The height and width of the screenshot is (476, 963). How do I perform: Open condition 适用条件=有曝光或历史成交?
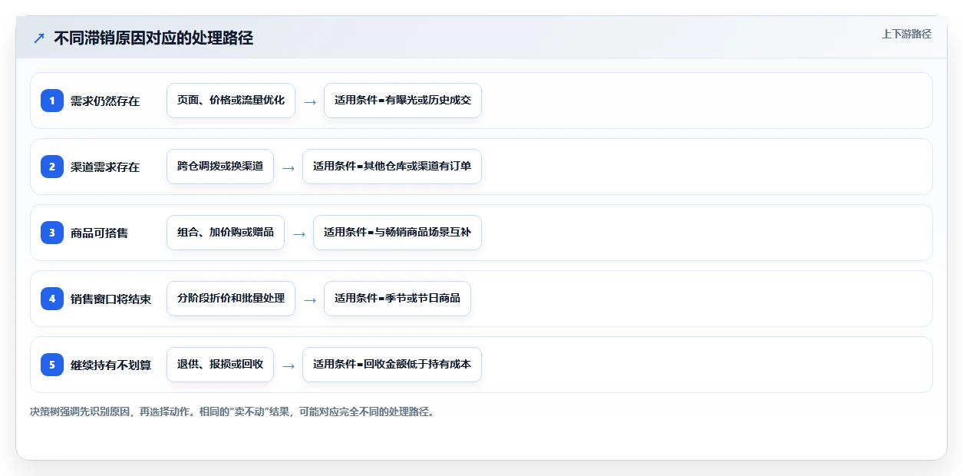tap(403, 101)
